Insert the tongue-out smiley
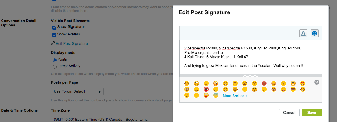337x122 pixels. click(283, 89)
